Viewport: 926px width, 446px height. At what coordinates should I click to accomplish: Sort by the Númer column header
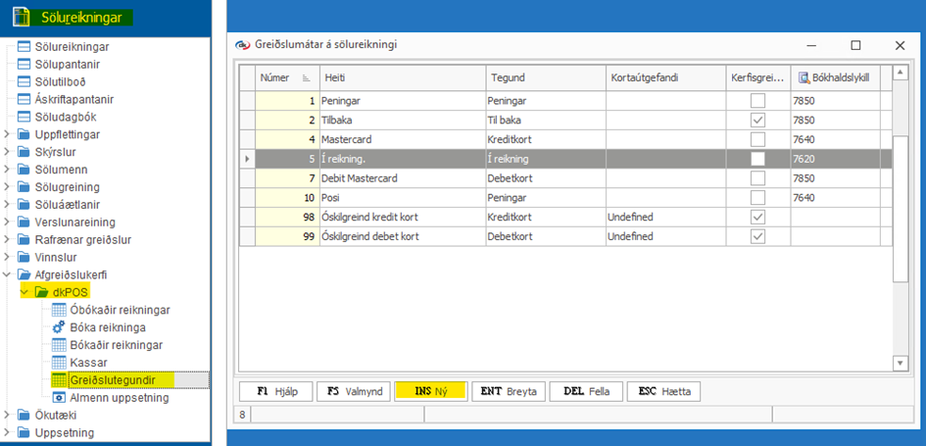point(284,77)
